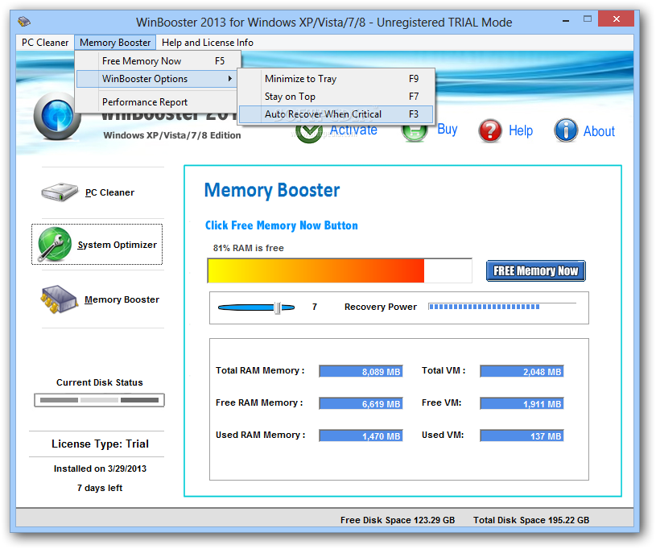Screen dimensions: 656x549
Task: Click the Recovery Power dotted progress bar
Action: point(502,307)
